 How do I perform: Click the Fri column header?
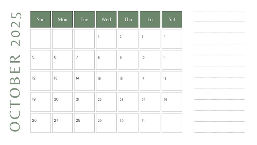150,19
